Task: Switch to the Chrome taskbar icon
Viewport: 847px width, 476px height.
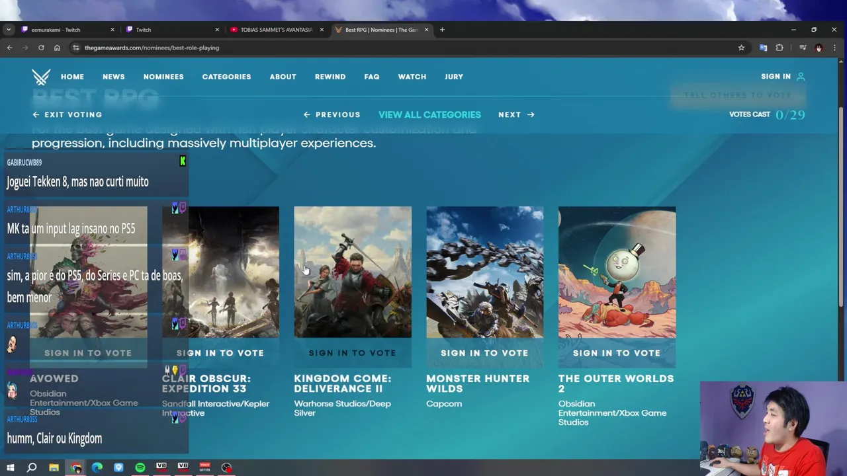Action: (76, 467)
